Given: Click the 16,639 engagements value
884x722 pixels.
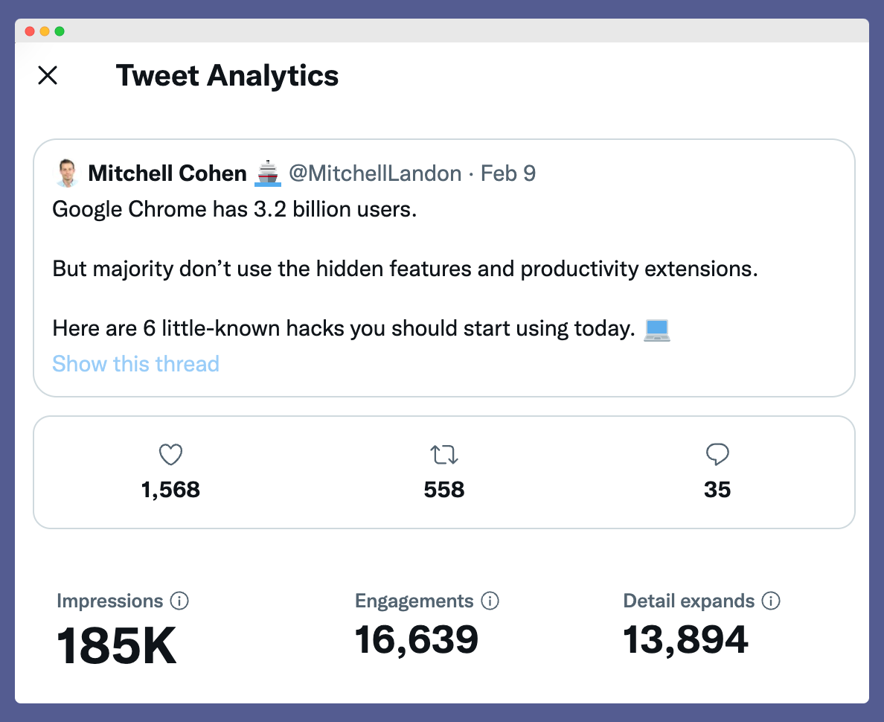Looking at the screenshot, I should click(x=417, y=640).
